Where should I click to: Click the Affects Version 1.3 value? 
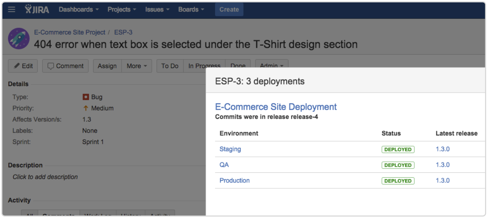[x=87, y=119]
